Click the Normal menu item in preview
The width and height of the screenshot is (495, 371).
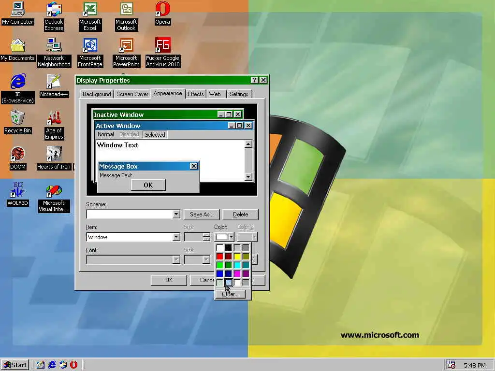pos(106,134)
